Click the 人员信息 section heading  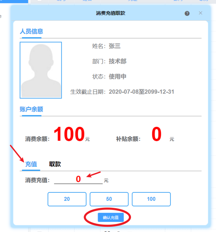coord(32,32)
